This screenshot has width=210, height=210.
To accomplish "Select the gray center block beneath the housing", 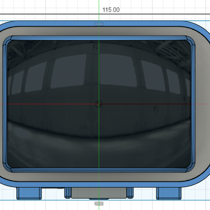I will 99,193.
